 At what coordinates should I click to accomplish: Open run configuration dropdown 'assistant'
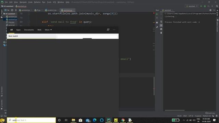[x=192, y=6]
